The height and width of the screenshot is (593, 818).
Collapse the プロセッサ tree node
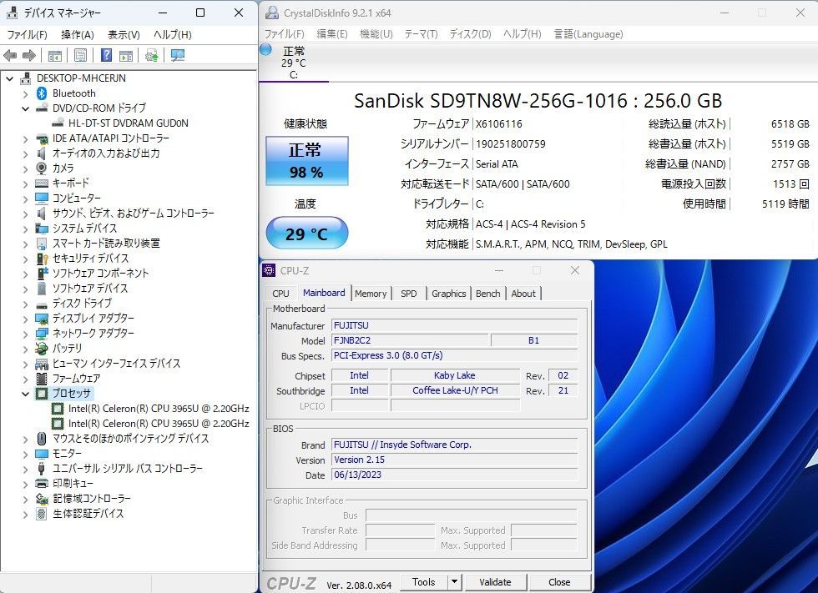25,394
